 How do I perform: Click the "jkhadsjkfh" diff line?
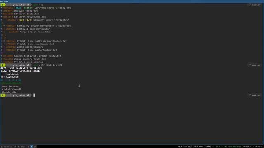click(9, 92)
